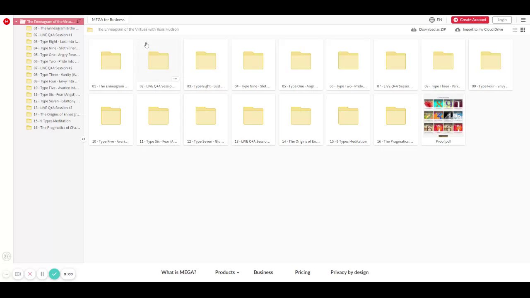This screenshot has width=530, height=298.
Task: Open folder '05 - Type One - Angr...' in grid
Action: [301, 65]
